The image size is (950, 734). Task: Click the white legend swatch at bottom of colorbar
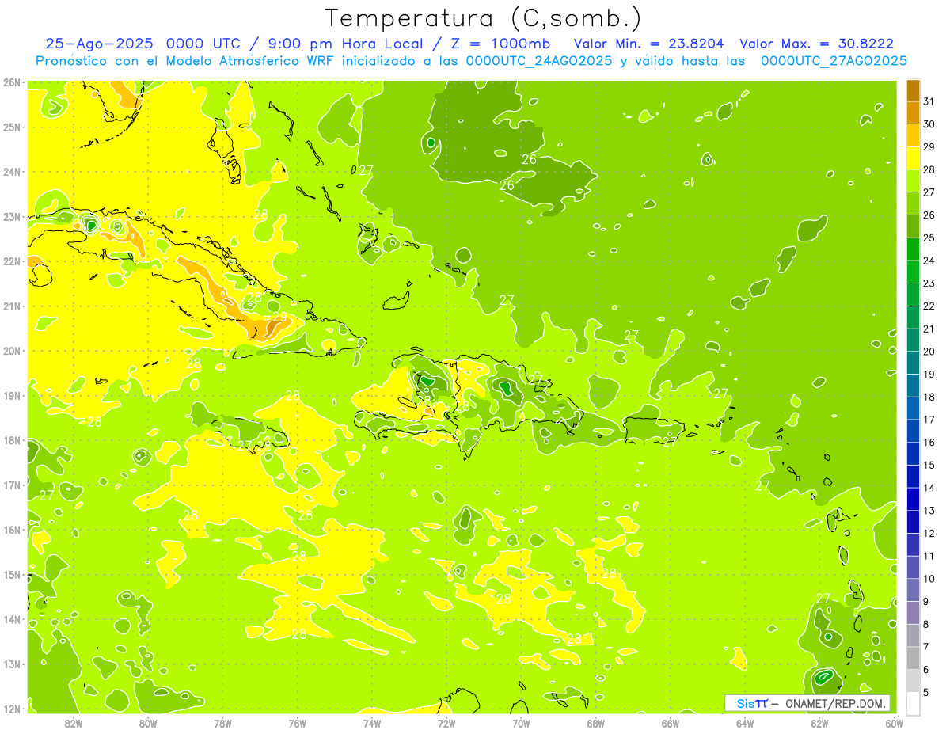click(913, 703)
